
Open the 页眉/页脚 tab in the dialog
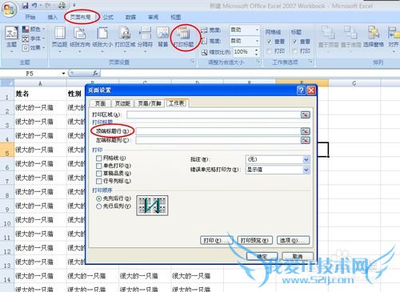click(x=150, y=103)
